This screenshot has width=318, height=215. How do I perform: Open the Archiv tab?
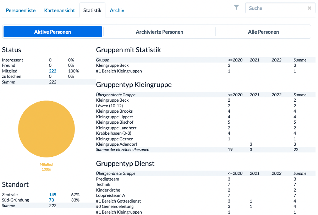point(117,10)
